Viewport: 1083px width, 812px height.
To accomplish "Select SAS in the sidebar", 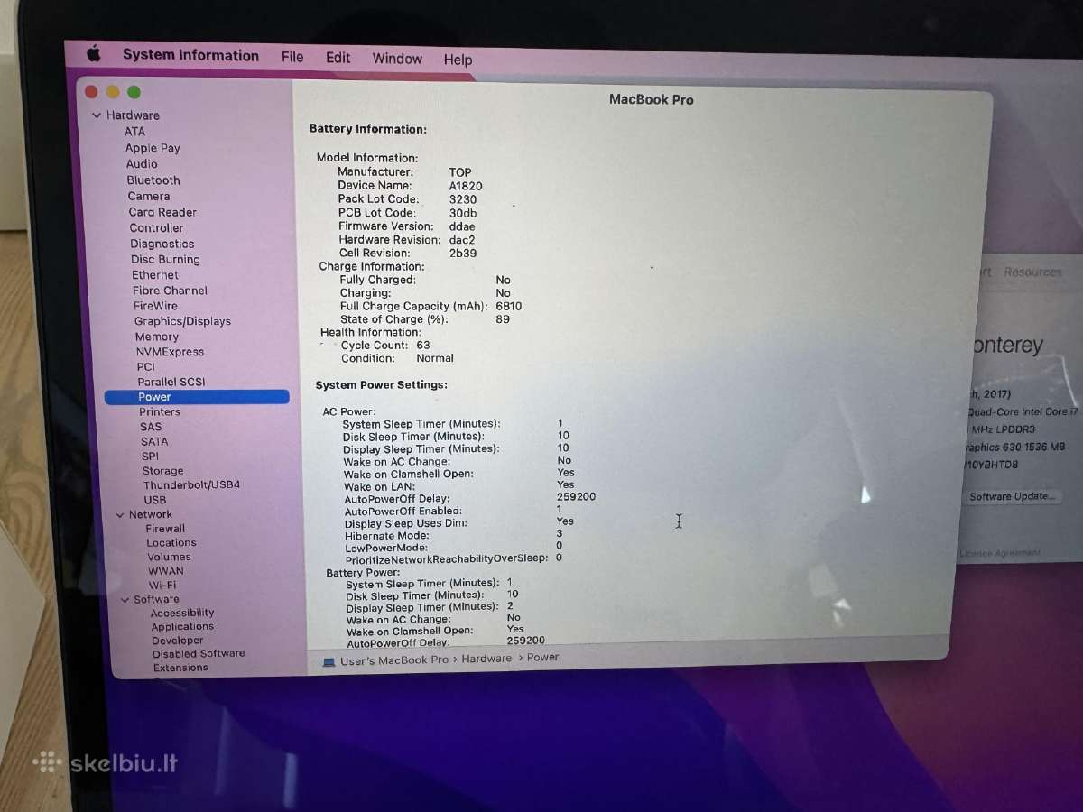I will (151, 427).
